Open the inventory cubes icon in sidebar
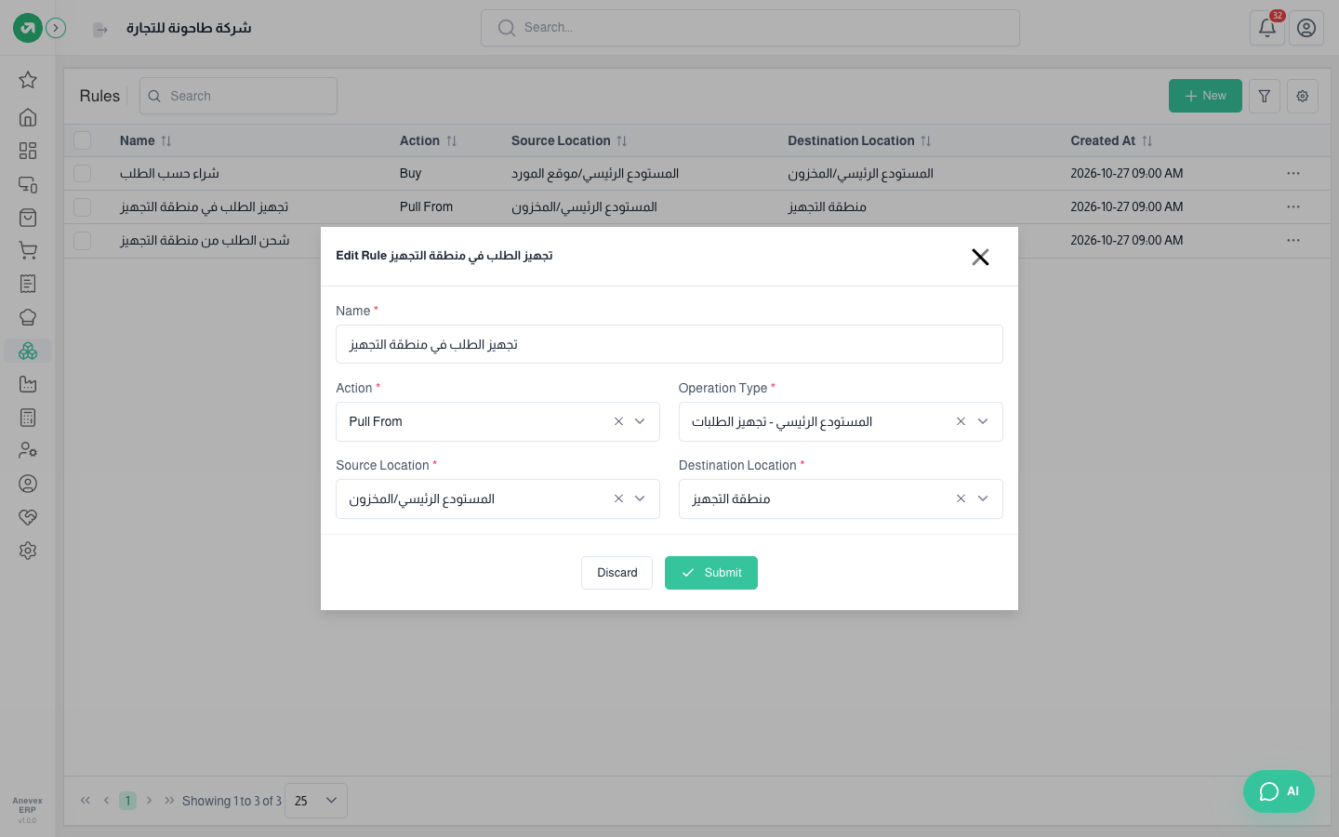 [x=28, y=351]
